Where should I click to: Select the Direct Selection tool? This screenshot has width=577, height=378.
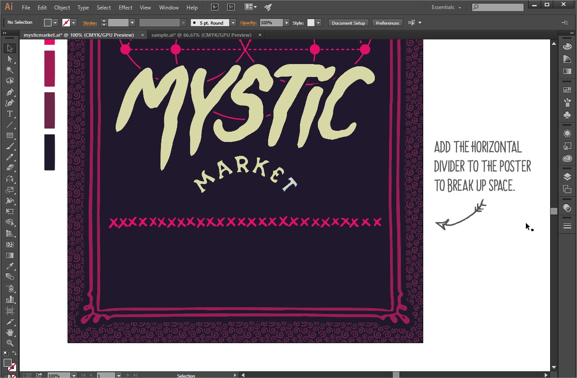click(x=10, y=59)
